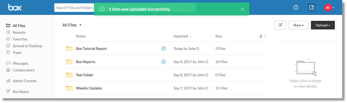The width and height of the screenshot is (347, 103).
Task: Click the Test Folder folder icon
Action: (x=69, y=75)
